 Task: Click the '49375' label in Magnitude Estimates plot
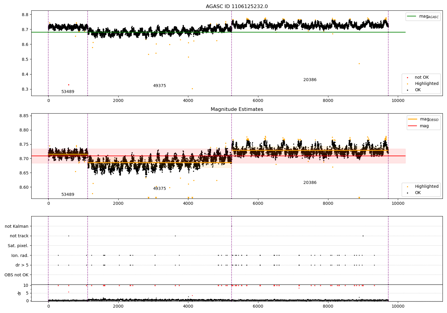pyautogui.click(x=159, y=189)
